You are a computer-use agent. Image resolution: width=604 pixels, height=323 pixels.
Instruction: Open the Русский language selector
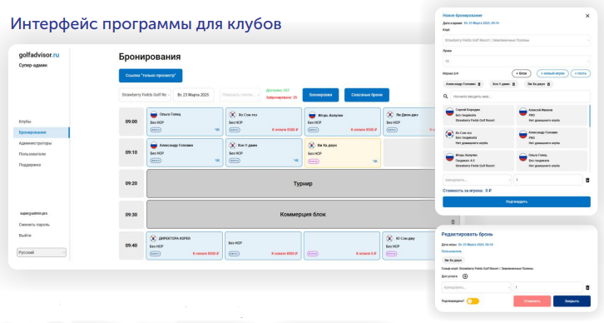(x=42, y=252)
